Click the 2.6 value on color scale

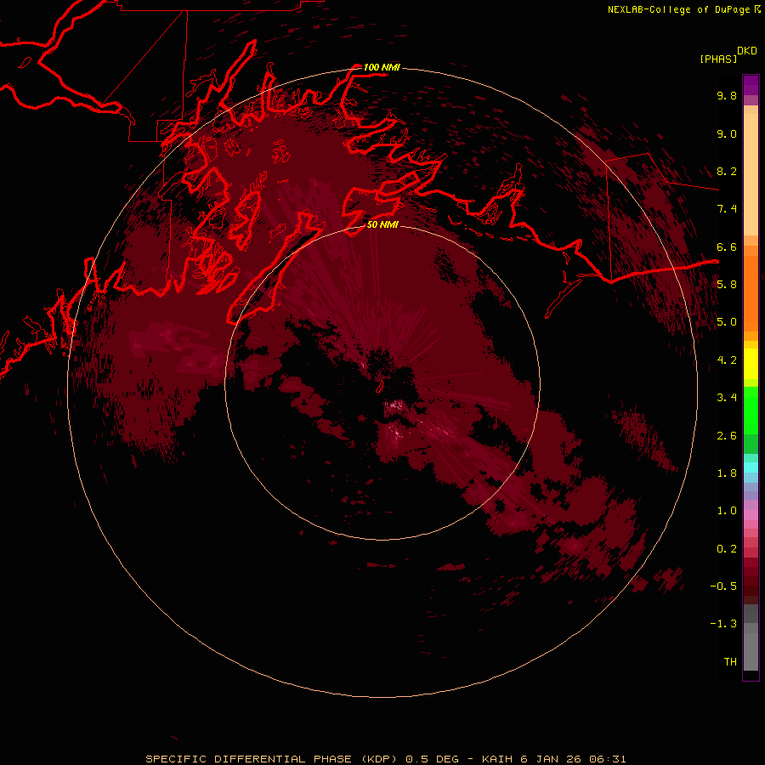click(727, 435)
